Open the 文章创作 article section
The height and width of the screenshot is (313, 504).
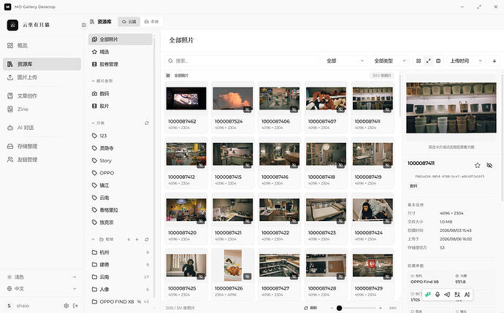pos(42,96)
